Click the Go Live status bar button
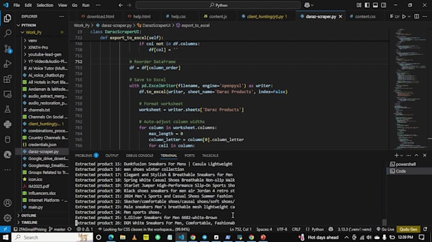The height and width of the screenshot is (242, 432). (385, 229)
